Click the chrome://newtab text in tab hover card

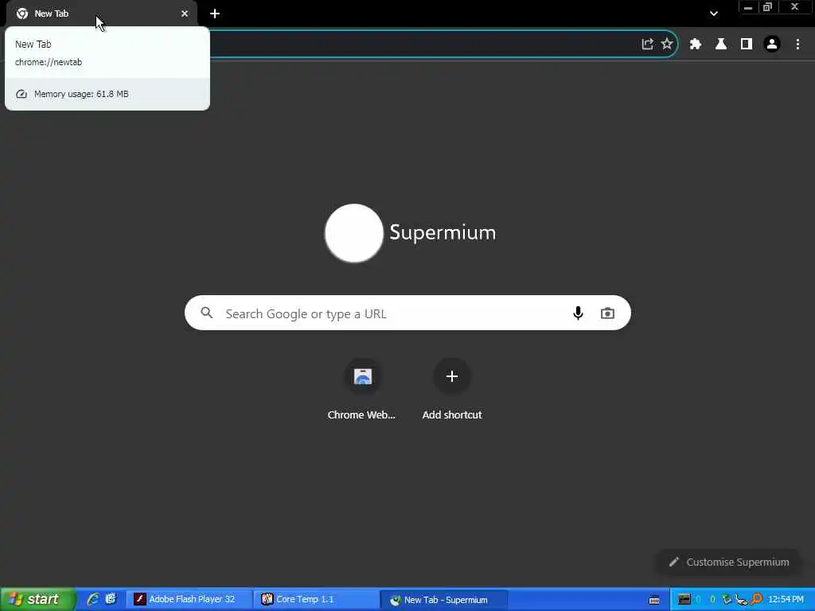point(49,62)
